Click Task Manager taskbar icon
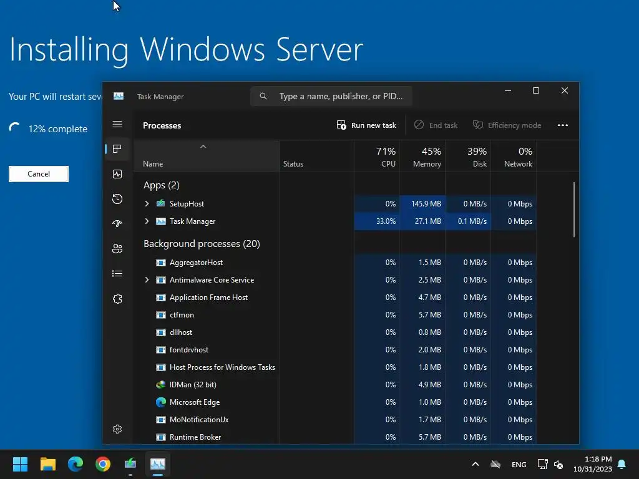 pos(158,464)
